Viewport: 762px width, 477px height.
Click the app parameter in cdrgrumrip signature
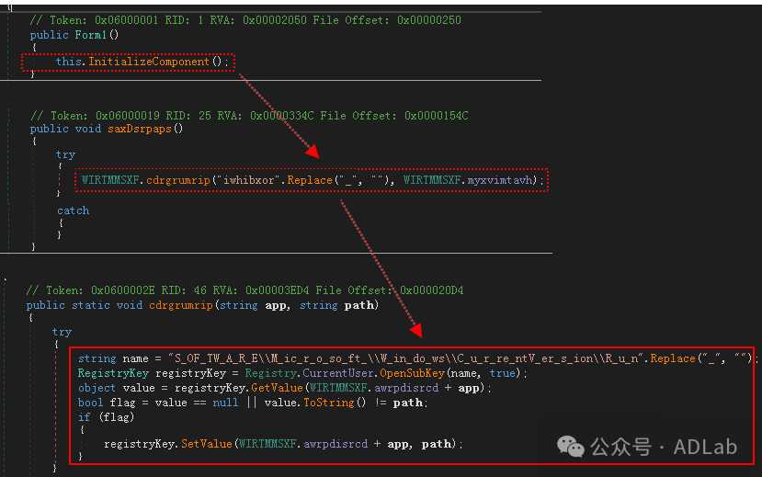tap(276, 305)
